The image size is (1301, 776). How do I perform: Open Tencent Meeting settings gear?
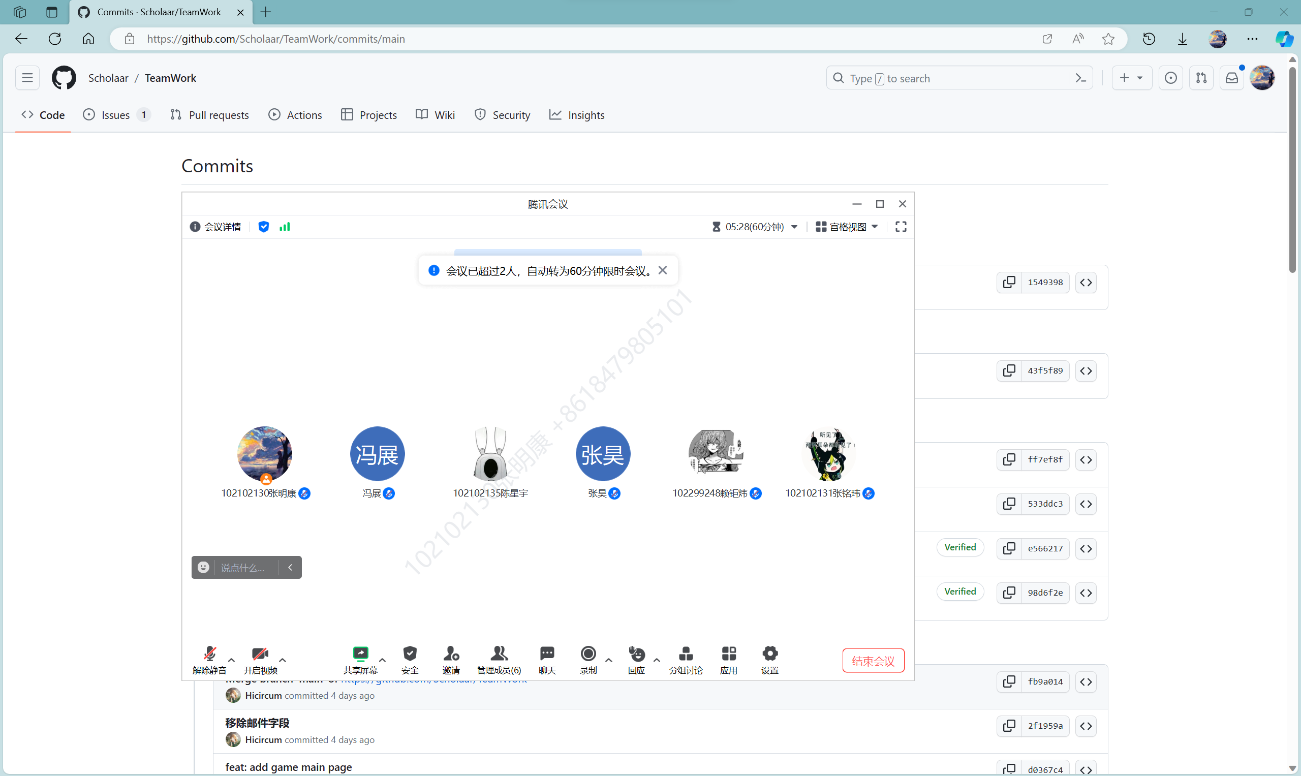click(x=770, y=660)
